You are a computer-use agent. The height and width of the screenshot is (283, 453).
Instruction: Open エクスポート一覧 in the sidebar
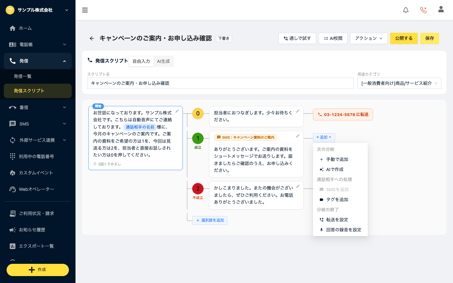tap(38, 246)
